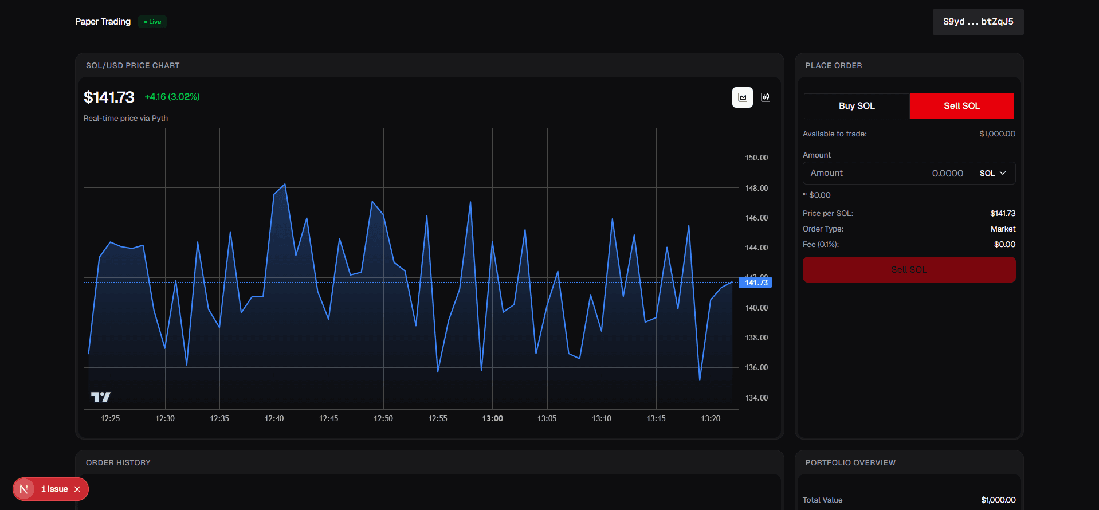Switch to the candlestick chart view

point(765,97)
